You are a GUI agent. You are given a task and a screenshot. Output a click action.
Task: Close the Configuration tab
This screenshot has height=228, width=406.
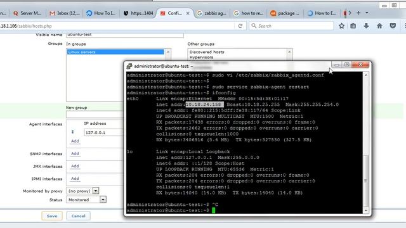[188, 13]
